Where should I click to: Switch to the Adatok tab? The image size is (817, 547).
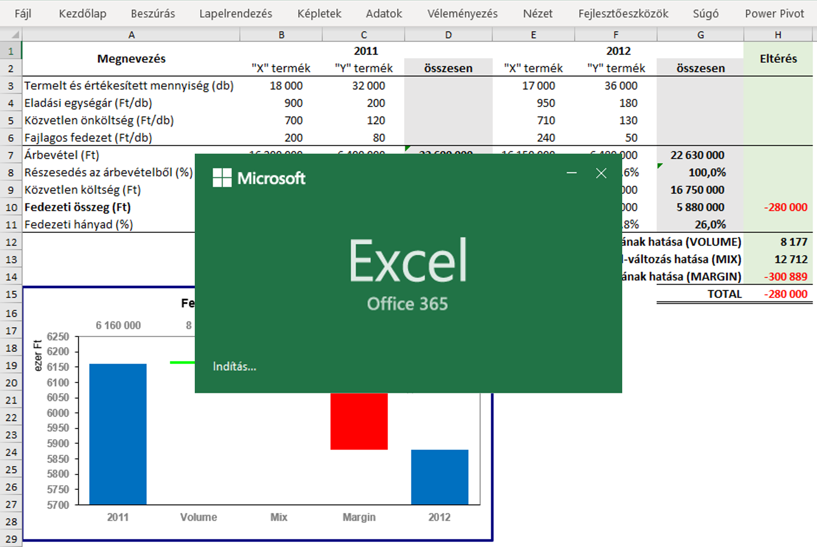pos(384,14)
